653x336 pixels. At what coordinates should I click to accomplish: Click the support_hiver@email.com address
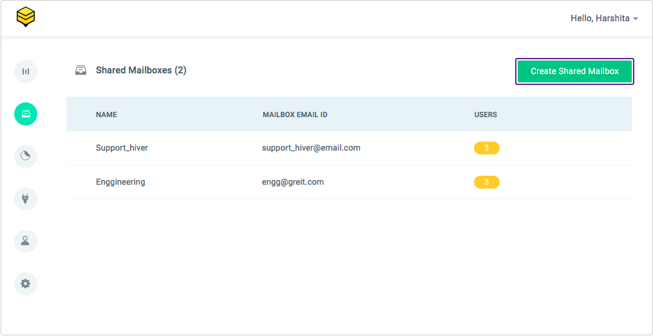(311, 148)
